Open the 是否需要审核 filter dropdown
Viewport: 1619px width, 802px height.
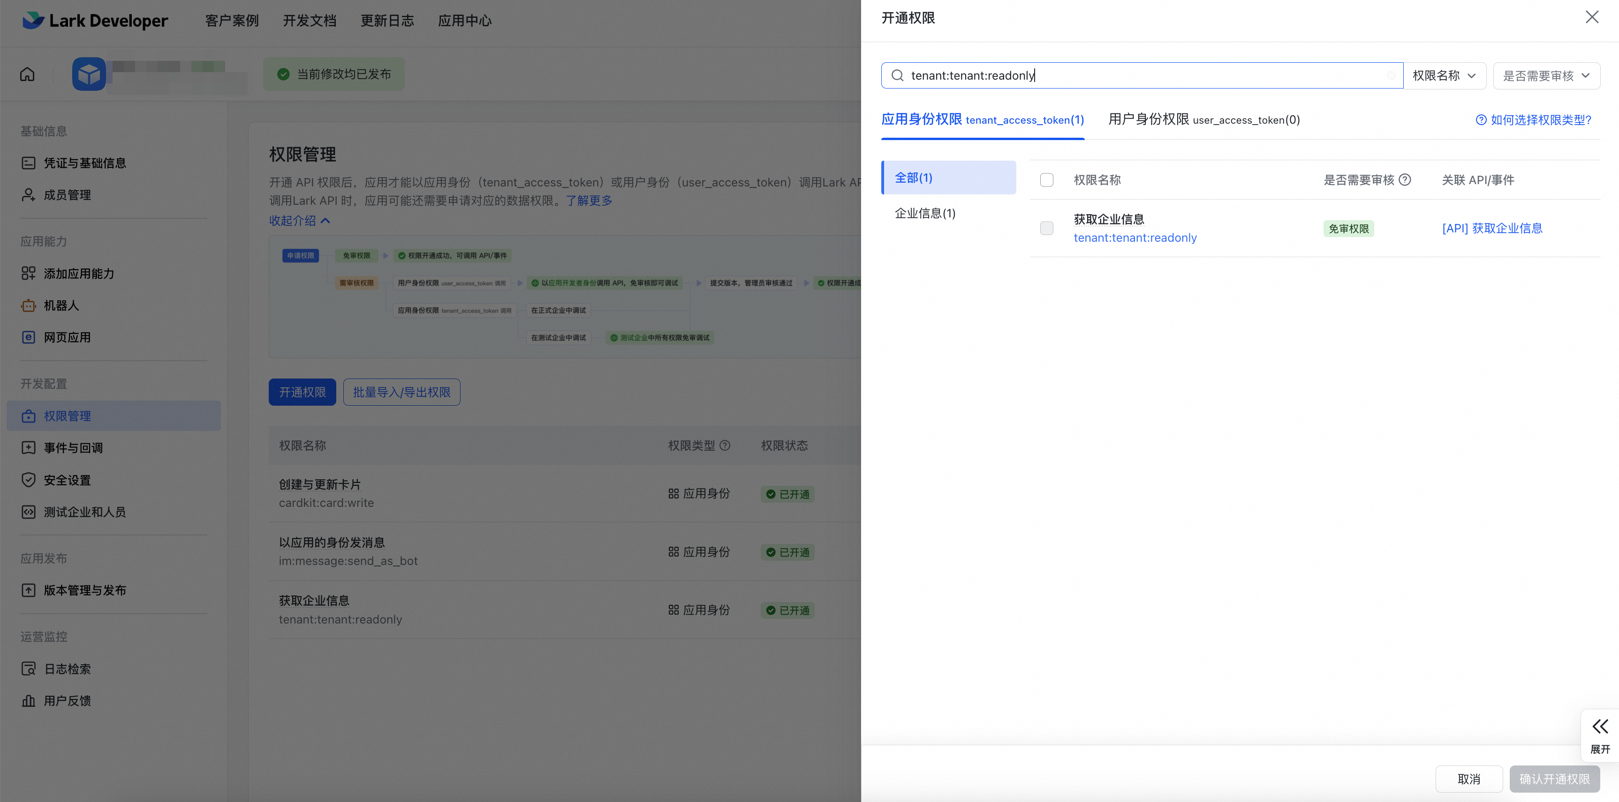tap(1545, 76)
